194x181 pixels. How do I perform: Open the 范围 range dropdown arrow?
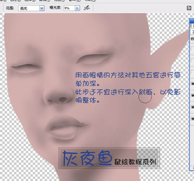[42, 8]
